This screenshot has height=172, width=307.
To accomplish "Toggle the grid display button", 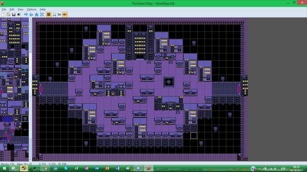I will pos(48,14).
